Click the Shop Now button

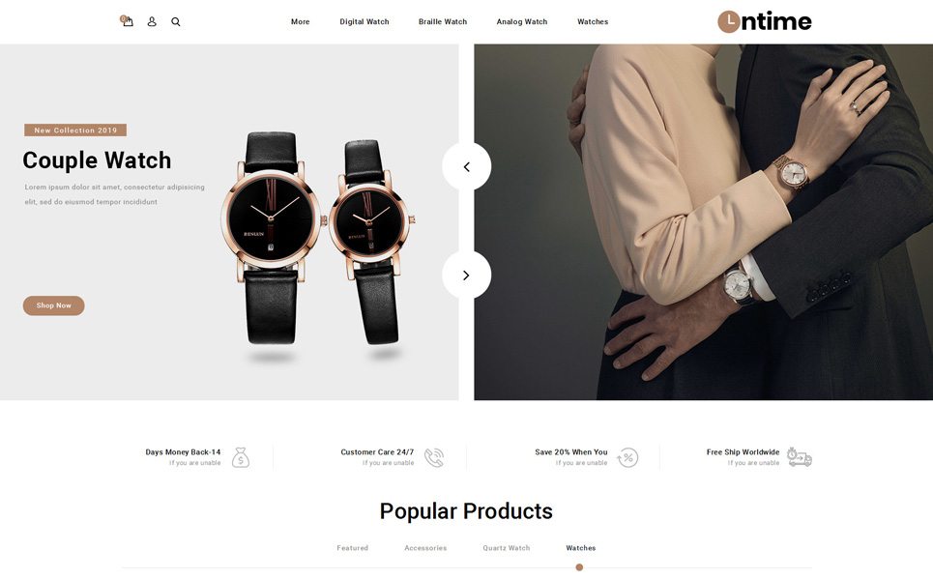(53, 305)
